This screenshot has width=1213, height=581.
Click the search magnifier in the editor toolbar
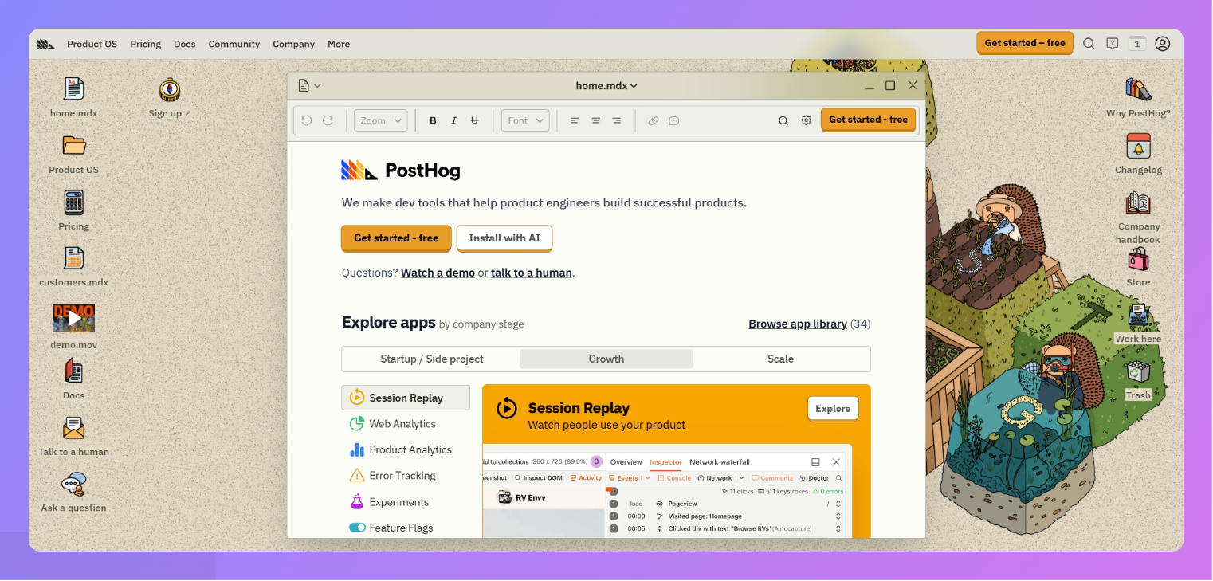coord(783,120)
